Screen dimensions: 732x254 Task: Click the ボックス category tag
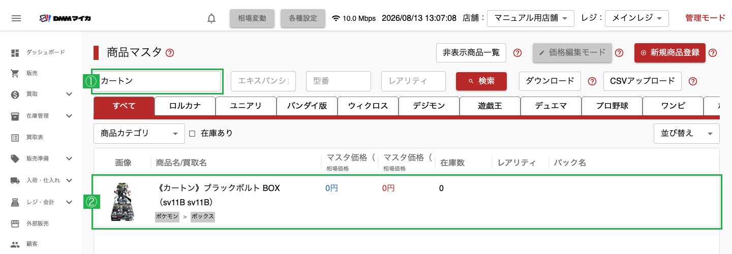(x=203, y=217)
